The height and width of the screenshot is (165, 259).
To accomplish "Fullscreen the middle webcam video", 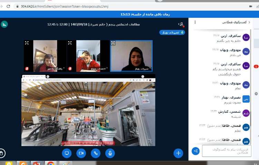I will 70,43.
